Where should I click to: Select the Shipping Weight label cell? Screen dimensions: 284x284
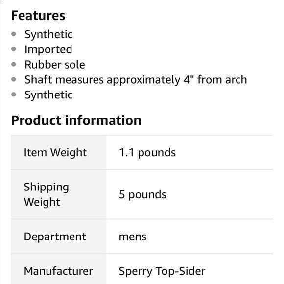58,194
